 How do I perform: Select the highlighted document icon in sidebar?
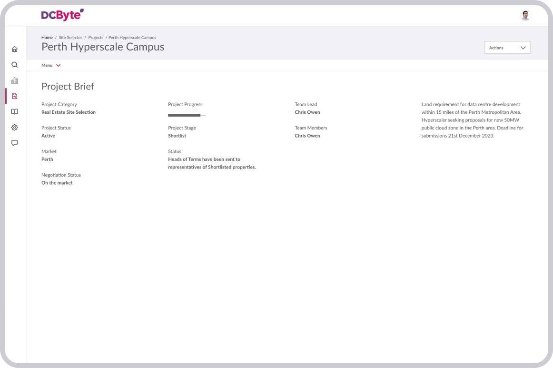click(15, 96)
